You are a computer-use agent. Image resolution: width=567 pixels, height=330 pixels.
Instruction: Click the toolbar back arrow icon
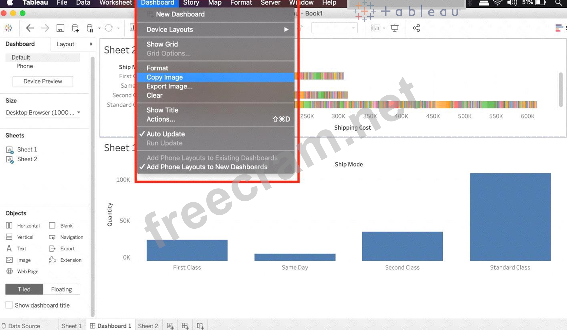30,28
